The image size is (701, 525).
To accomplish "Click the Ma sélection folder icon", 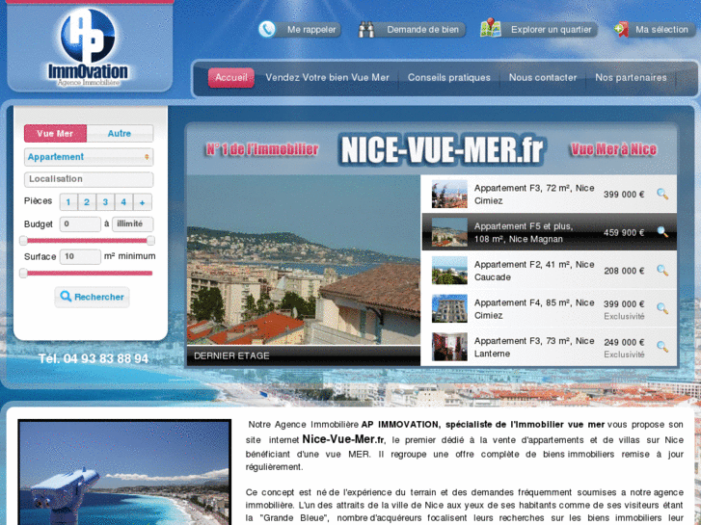I will tap(621, 29).
